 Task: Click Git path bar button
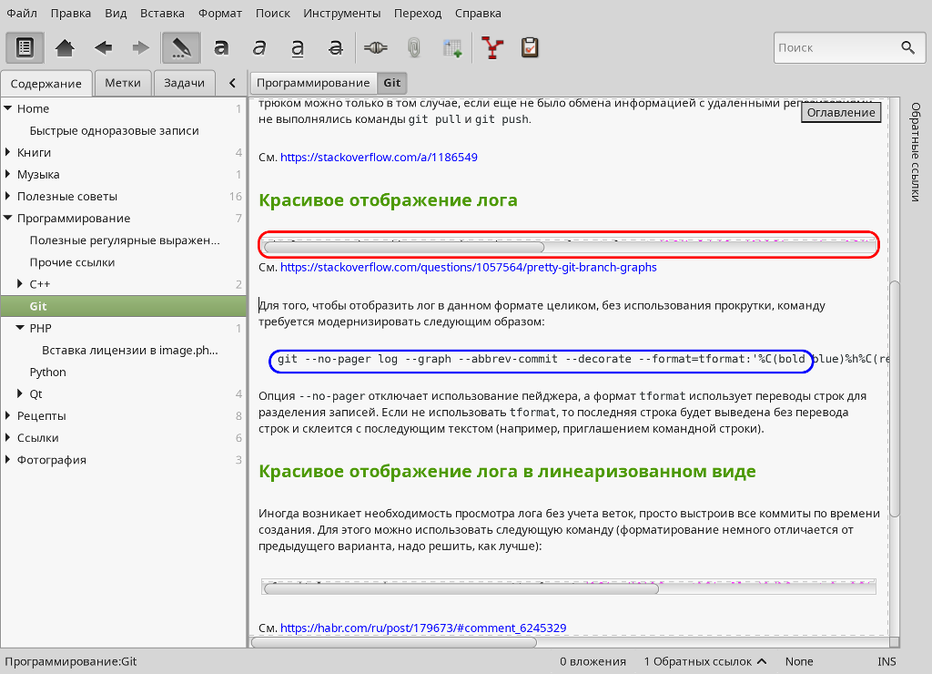(391, 83)
